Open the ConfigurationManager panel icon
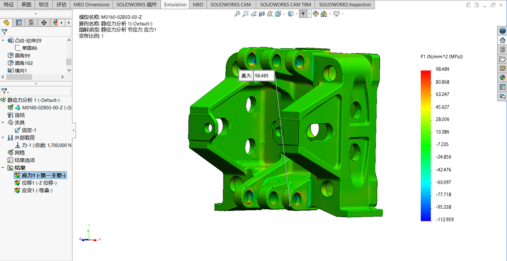The image size is (507, 261). click(x=31, y=23)
